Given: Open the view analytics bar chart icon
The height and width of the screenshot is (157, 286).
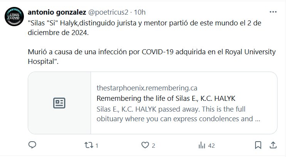Looking at the screenshot, I should click(201, 145).
